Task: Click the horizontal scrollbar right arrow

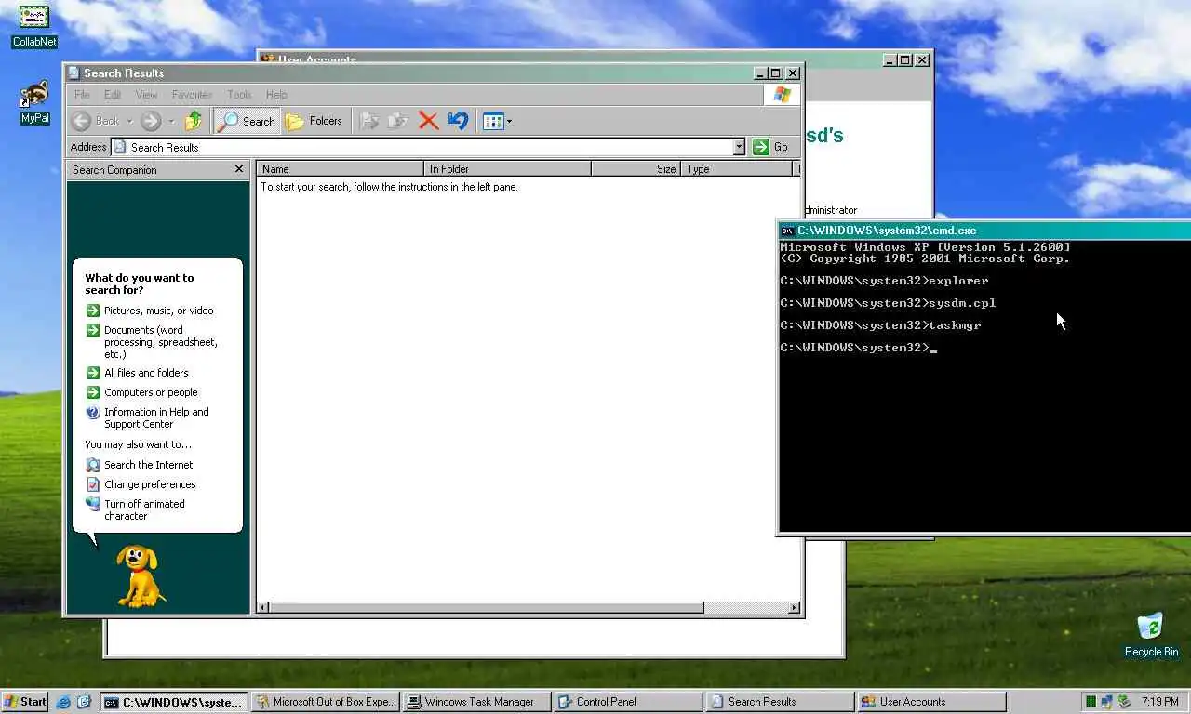Action: [794, 608]
